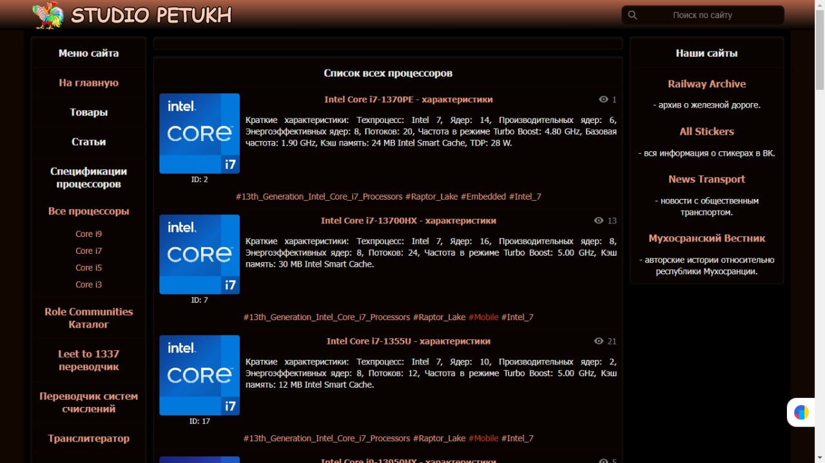Open Leet to 1337 переводчик
The width and height of the screenshot is (825, 463).
(x=88, y=360)
